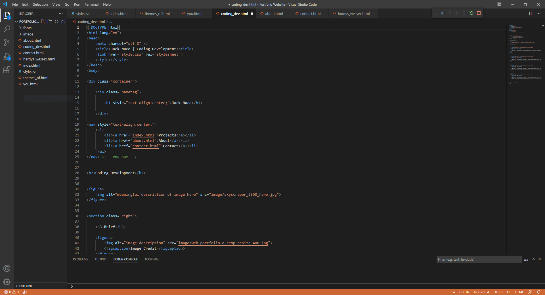
Task: Open the Selection menu
Action: 40,4
